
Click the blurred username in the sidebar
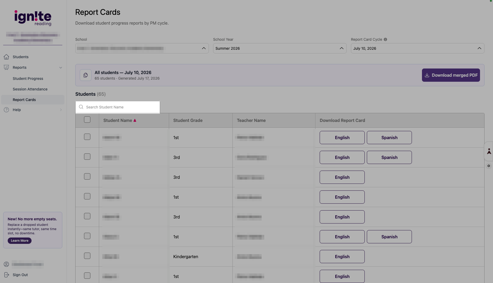[28, 264]
